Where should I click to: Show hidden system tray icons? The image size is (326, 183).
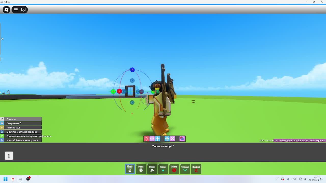(277, 179)
